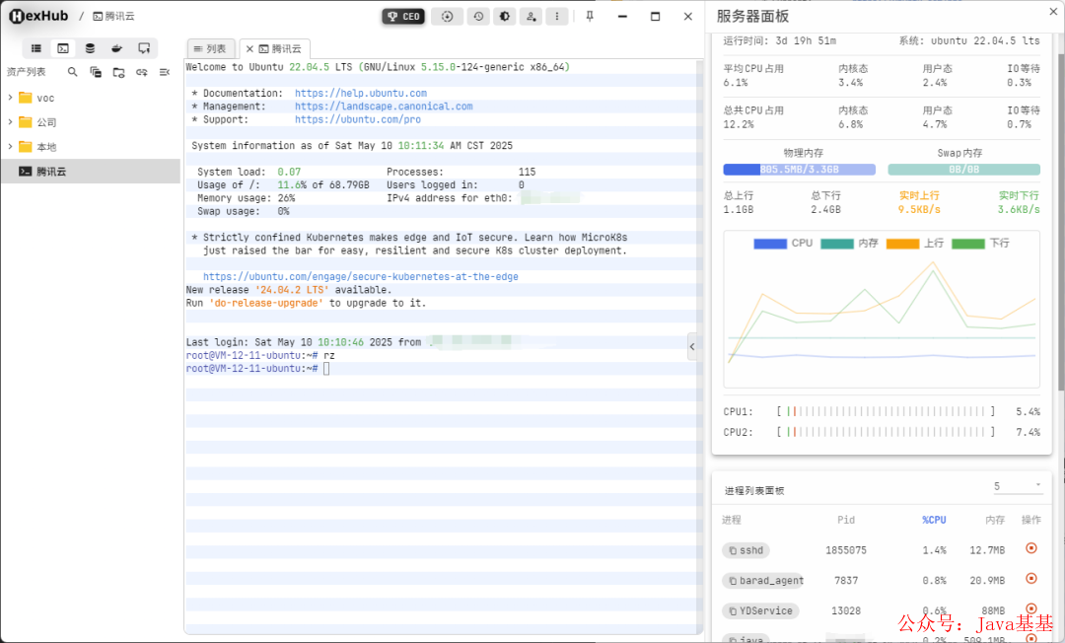This screenshot has height=643, width=1065.
Task: Click the add-link connection icon
Action: (141, 72)
